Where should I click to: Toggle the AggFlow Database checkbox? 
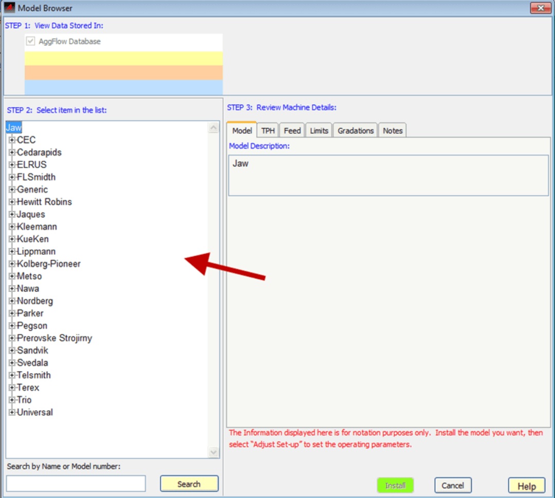(x=30, y=42)
